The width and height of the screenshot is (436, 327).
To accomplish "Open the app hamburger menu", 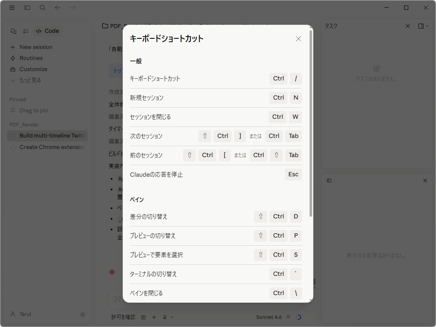I will (11, 8).
